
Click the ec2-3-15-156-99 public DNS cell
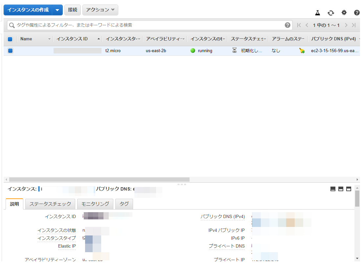click(334, 51)
